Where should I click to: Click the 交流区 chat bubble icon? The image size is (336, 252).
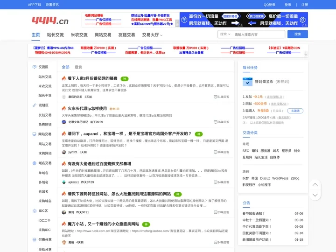tap(34, 67)
